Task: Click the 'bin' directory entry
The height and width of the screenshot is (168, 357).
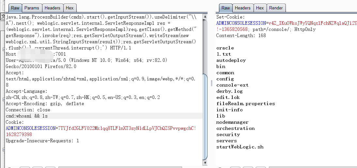Action: pos(221,66)
